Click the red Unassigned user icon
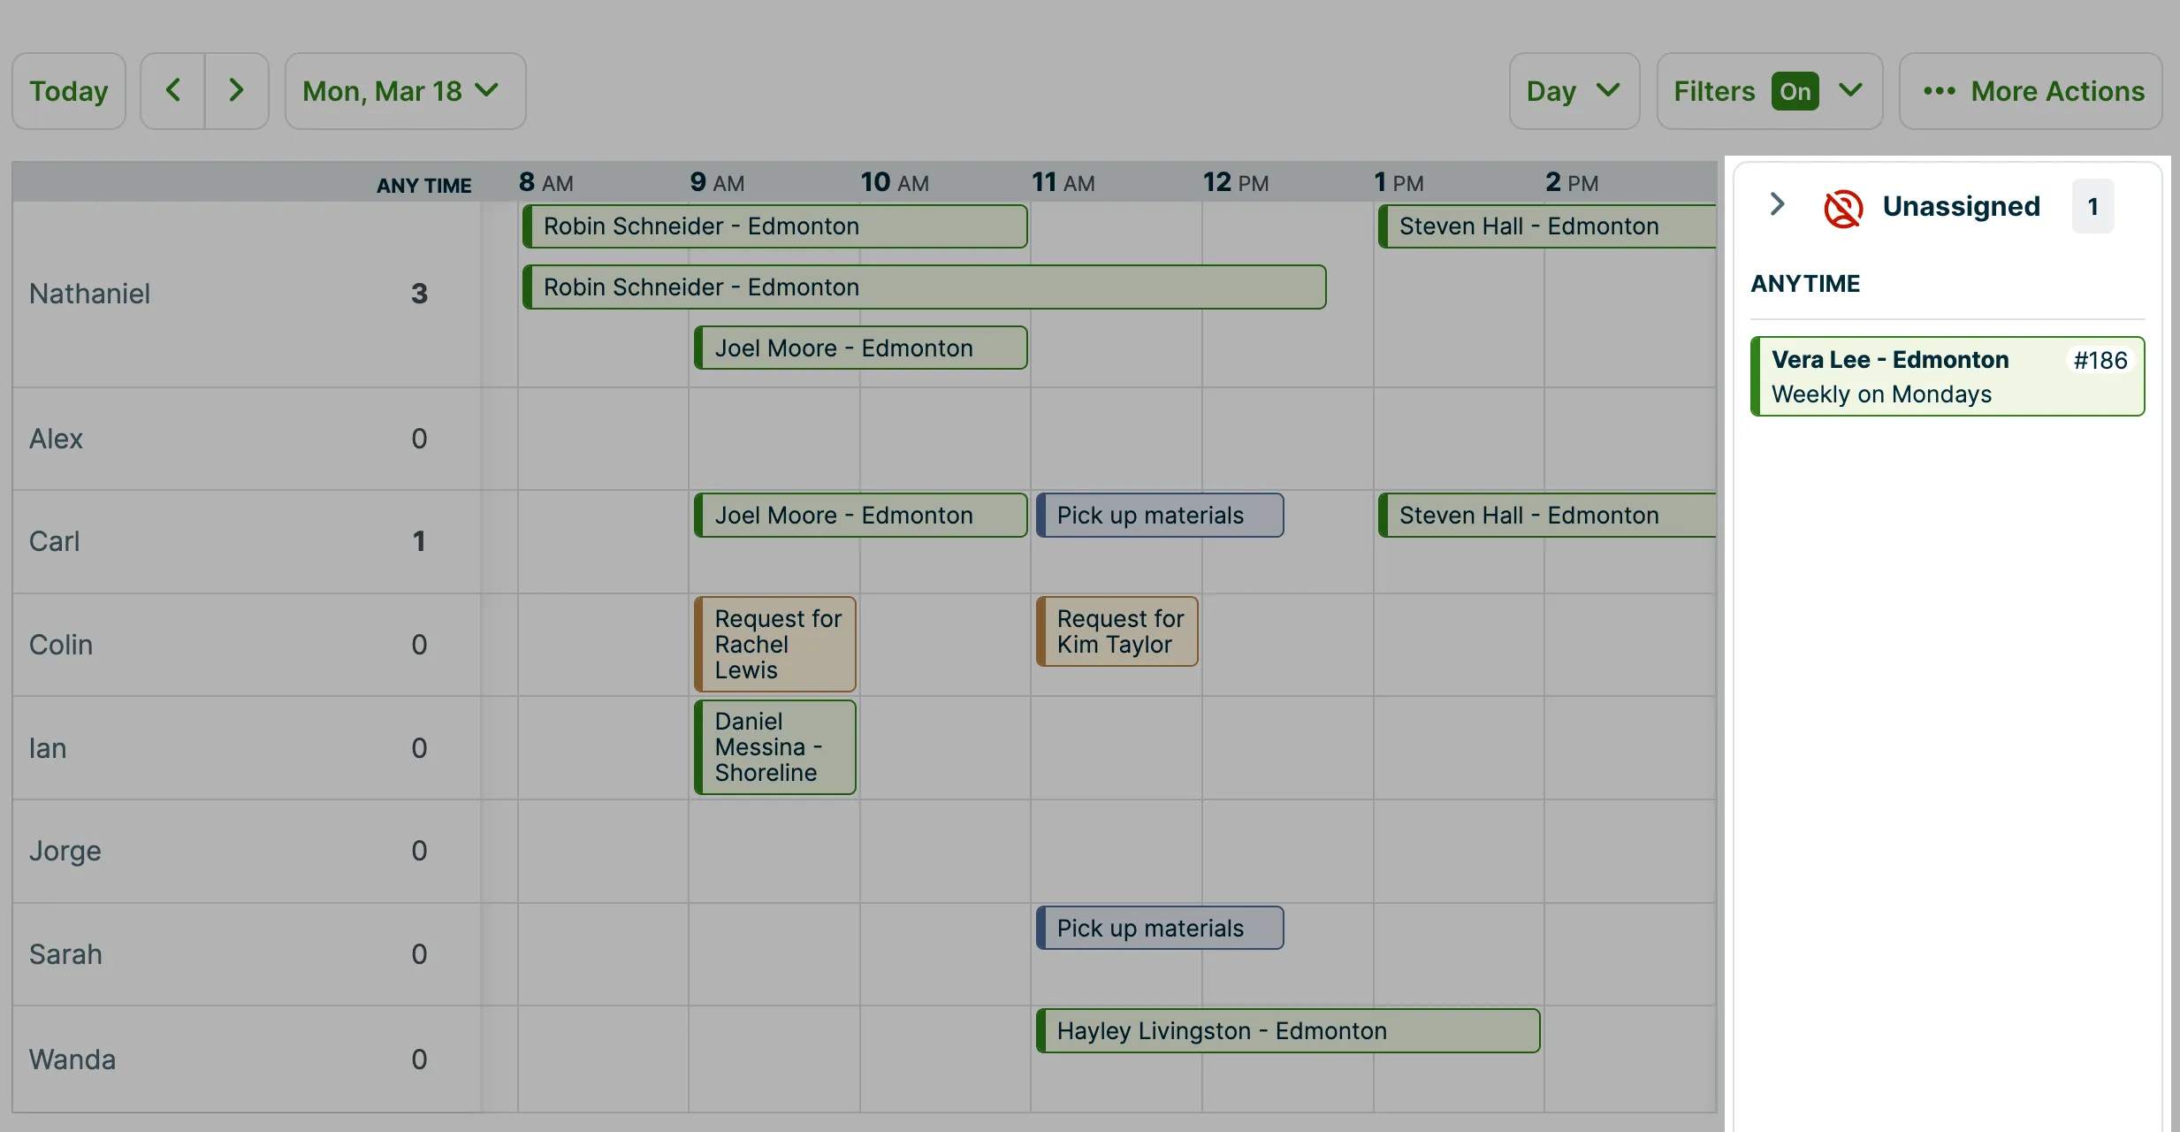 (1843, 208)
